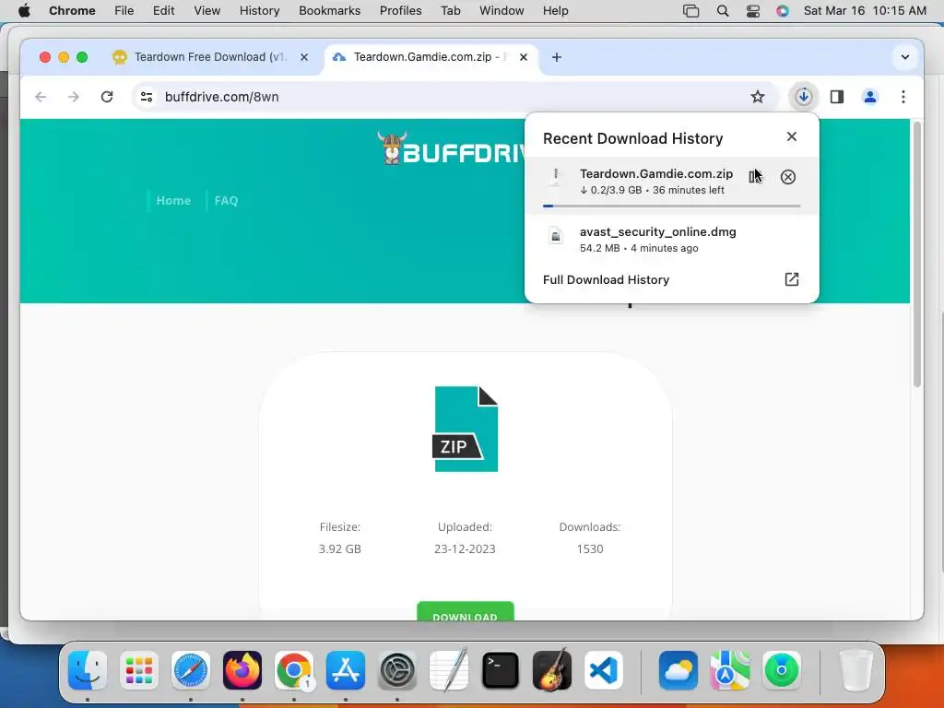Open Launchpad from the Dock
This screenshot has width=944, height=708.
tap(138, 670)
